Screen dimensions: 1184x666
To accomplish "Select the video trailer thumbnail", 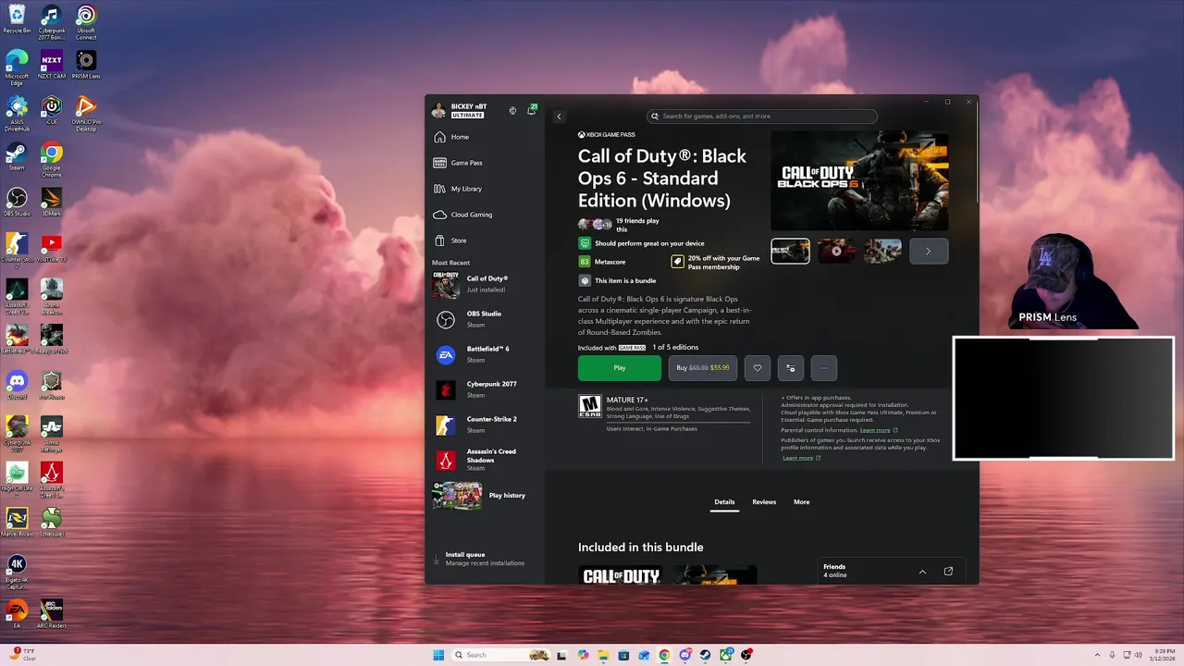I will tap(836, 251).
